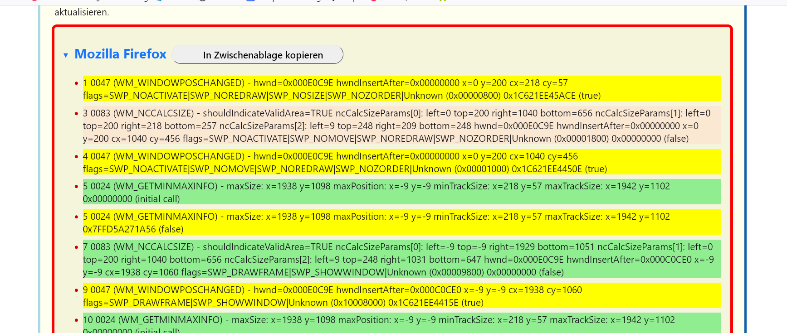Select green entry "5 0024" marked initial call
This screenshot has width=787, height=333.
(401, 192)
